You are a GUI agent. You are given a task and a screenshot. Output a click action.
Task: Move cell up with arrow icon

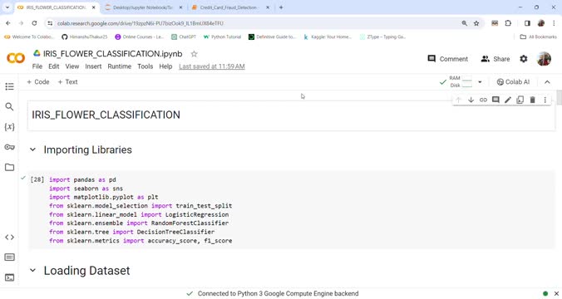[458, 100]
